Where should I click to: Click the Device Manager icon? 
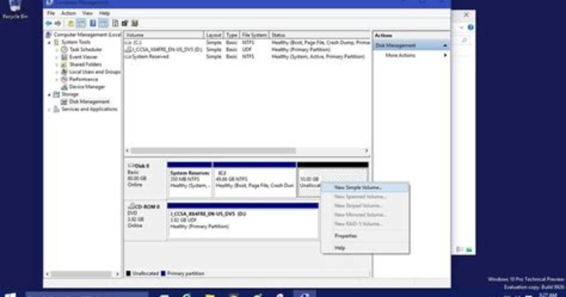click(x=64, y=87)
